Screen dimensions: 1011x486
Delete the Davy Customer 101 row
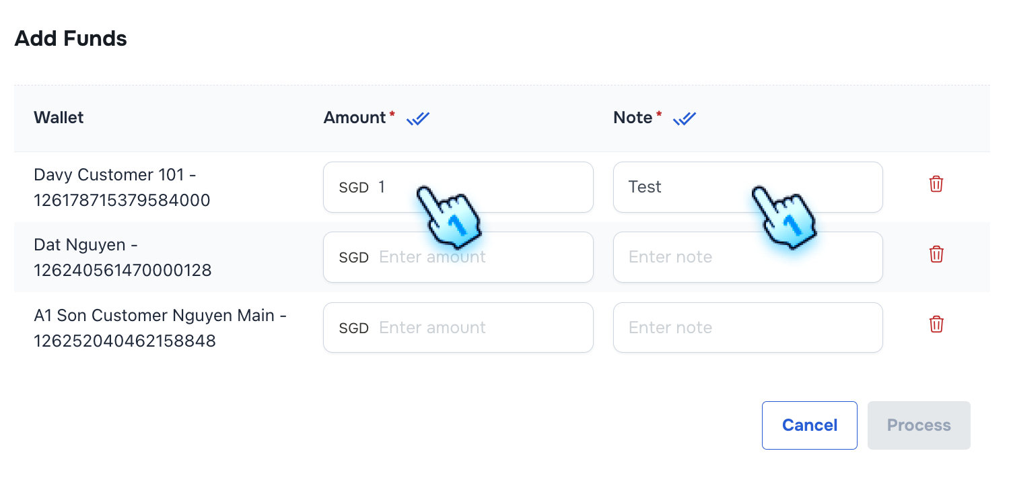(x=936, y=184)
